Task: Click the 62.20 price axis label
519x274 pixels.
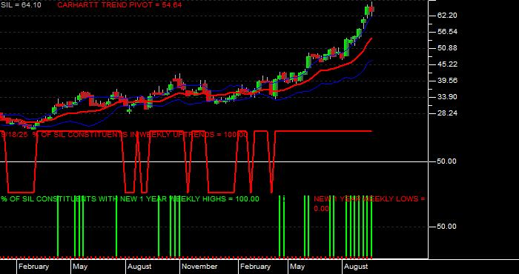Action: [x=447, y=16]
